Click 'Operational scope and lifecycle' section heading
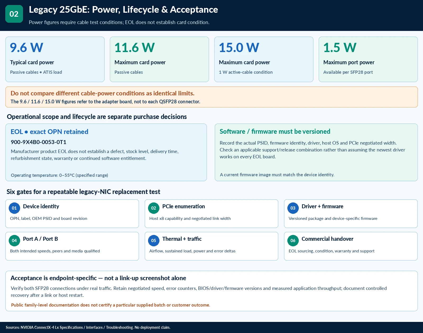 [x=97, y=117]
